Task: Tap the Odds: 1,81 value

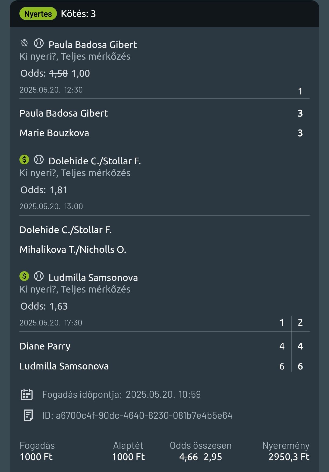Action: 59,190
